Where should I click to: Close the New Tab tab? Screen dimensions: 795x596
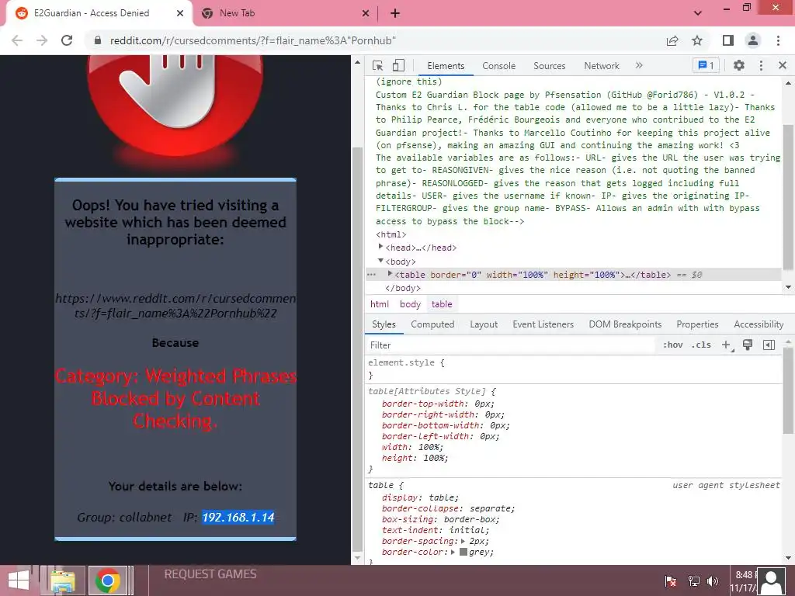(x=366, y=13)
